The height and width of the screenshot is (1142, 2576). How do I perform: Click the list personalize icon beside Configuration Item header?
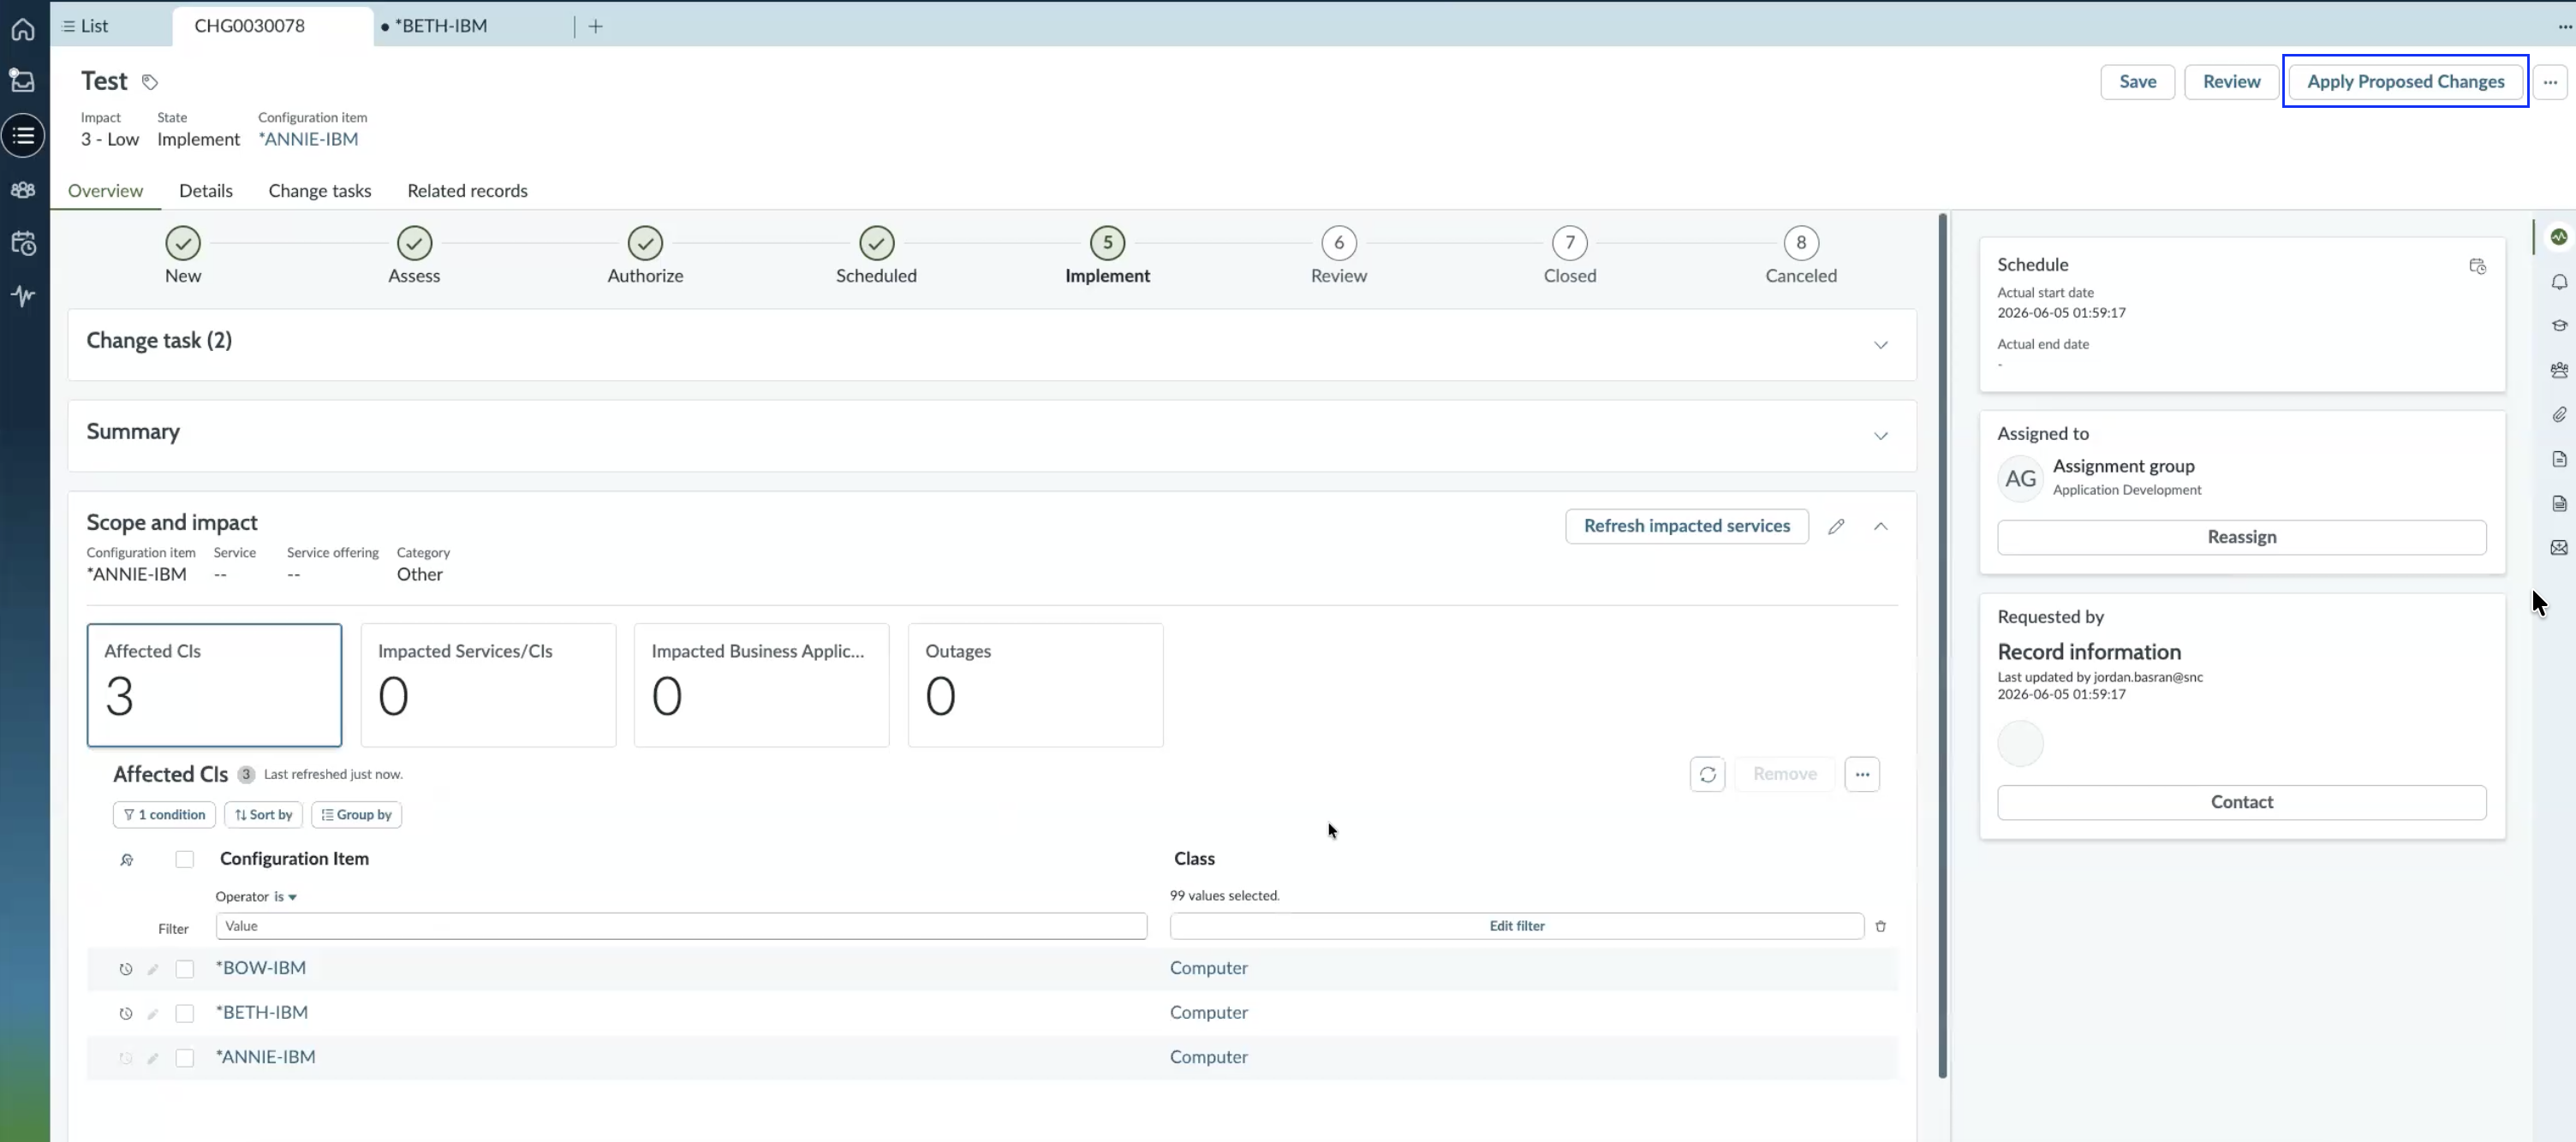click(x=127, y=859)
